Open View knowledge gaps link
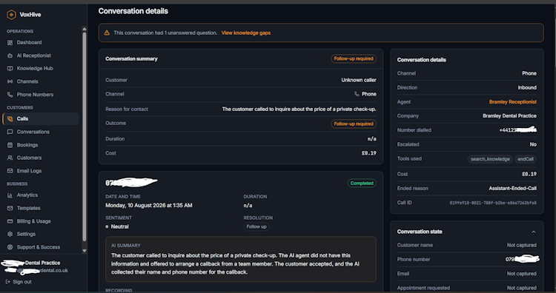The height and width of the screenshot is (293, 556). (x=245, y=33)
